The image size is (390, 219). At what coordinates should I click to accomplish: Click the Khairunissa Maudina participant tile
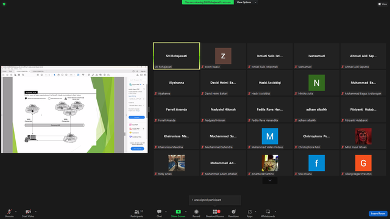(176, 136)
